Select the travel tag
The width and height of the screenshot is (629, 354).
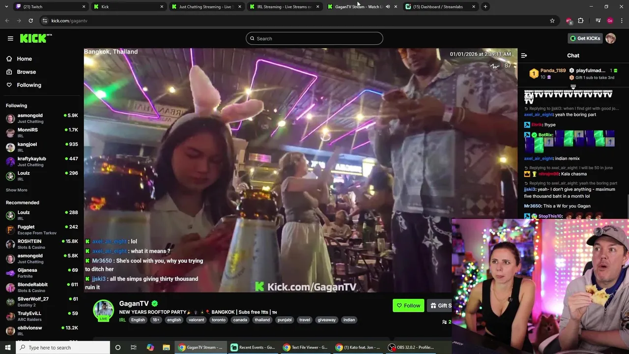point(305,320)
